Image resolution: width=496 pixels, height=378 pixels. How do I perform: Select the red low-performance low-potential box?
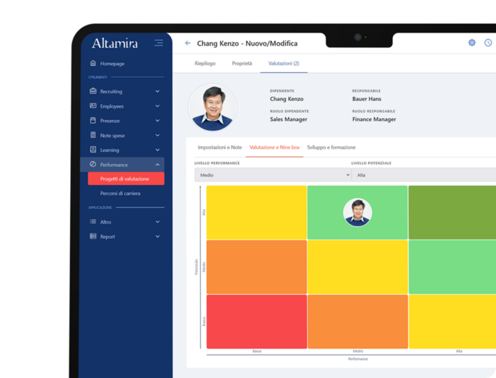click(x=256, y=322)
